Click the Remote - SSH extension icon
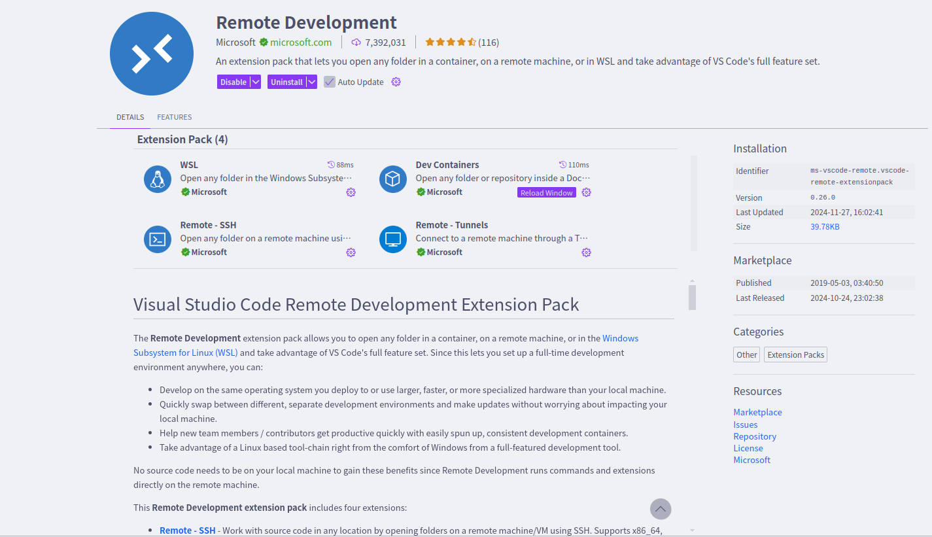The height and width of the screenshot is (537, 932). coord(157,239)
